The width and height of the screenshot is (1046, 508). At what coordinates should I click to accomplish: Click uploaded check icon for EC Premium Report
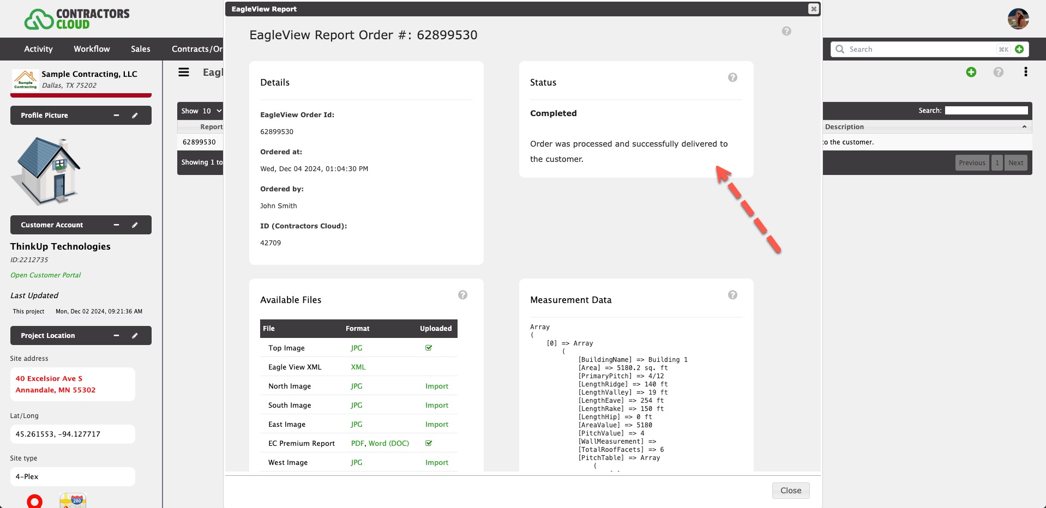tap(429, 443)
